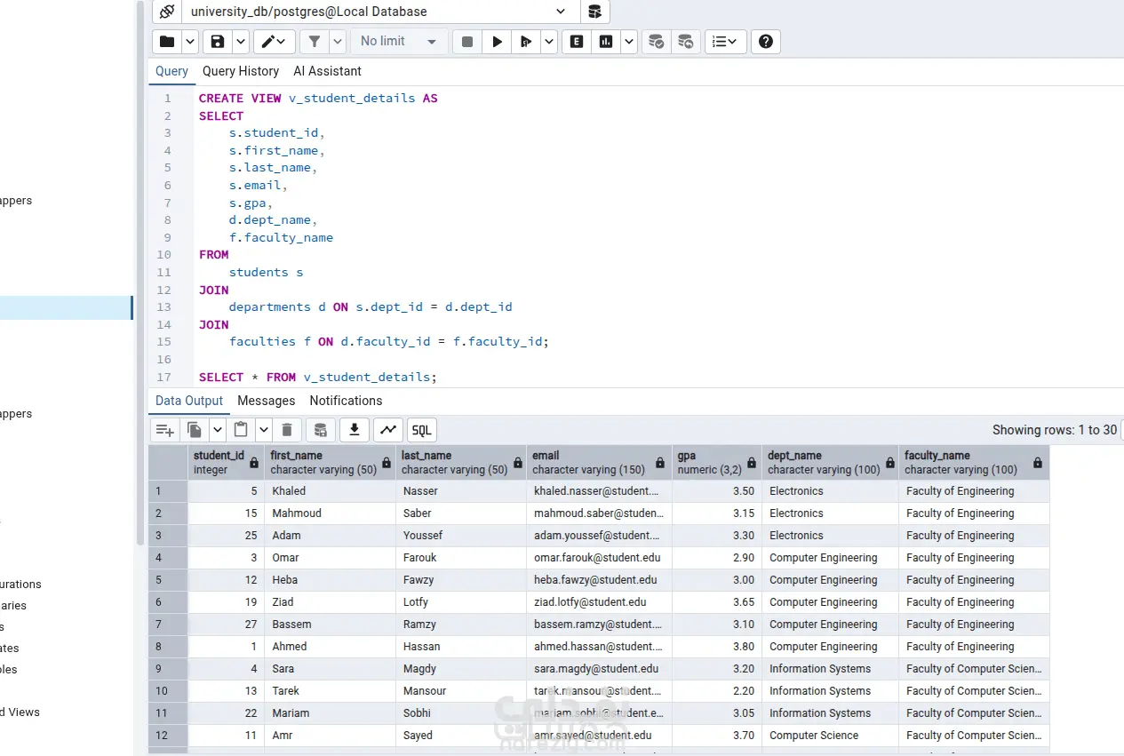Click the Execute script play button

(x=497, y=42)
